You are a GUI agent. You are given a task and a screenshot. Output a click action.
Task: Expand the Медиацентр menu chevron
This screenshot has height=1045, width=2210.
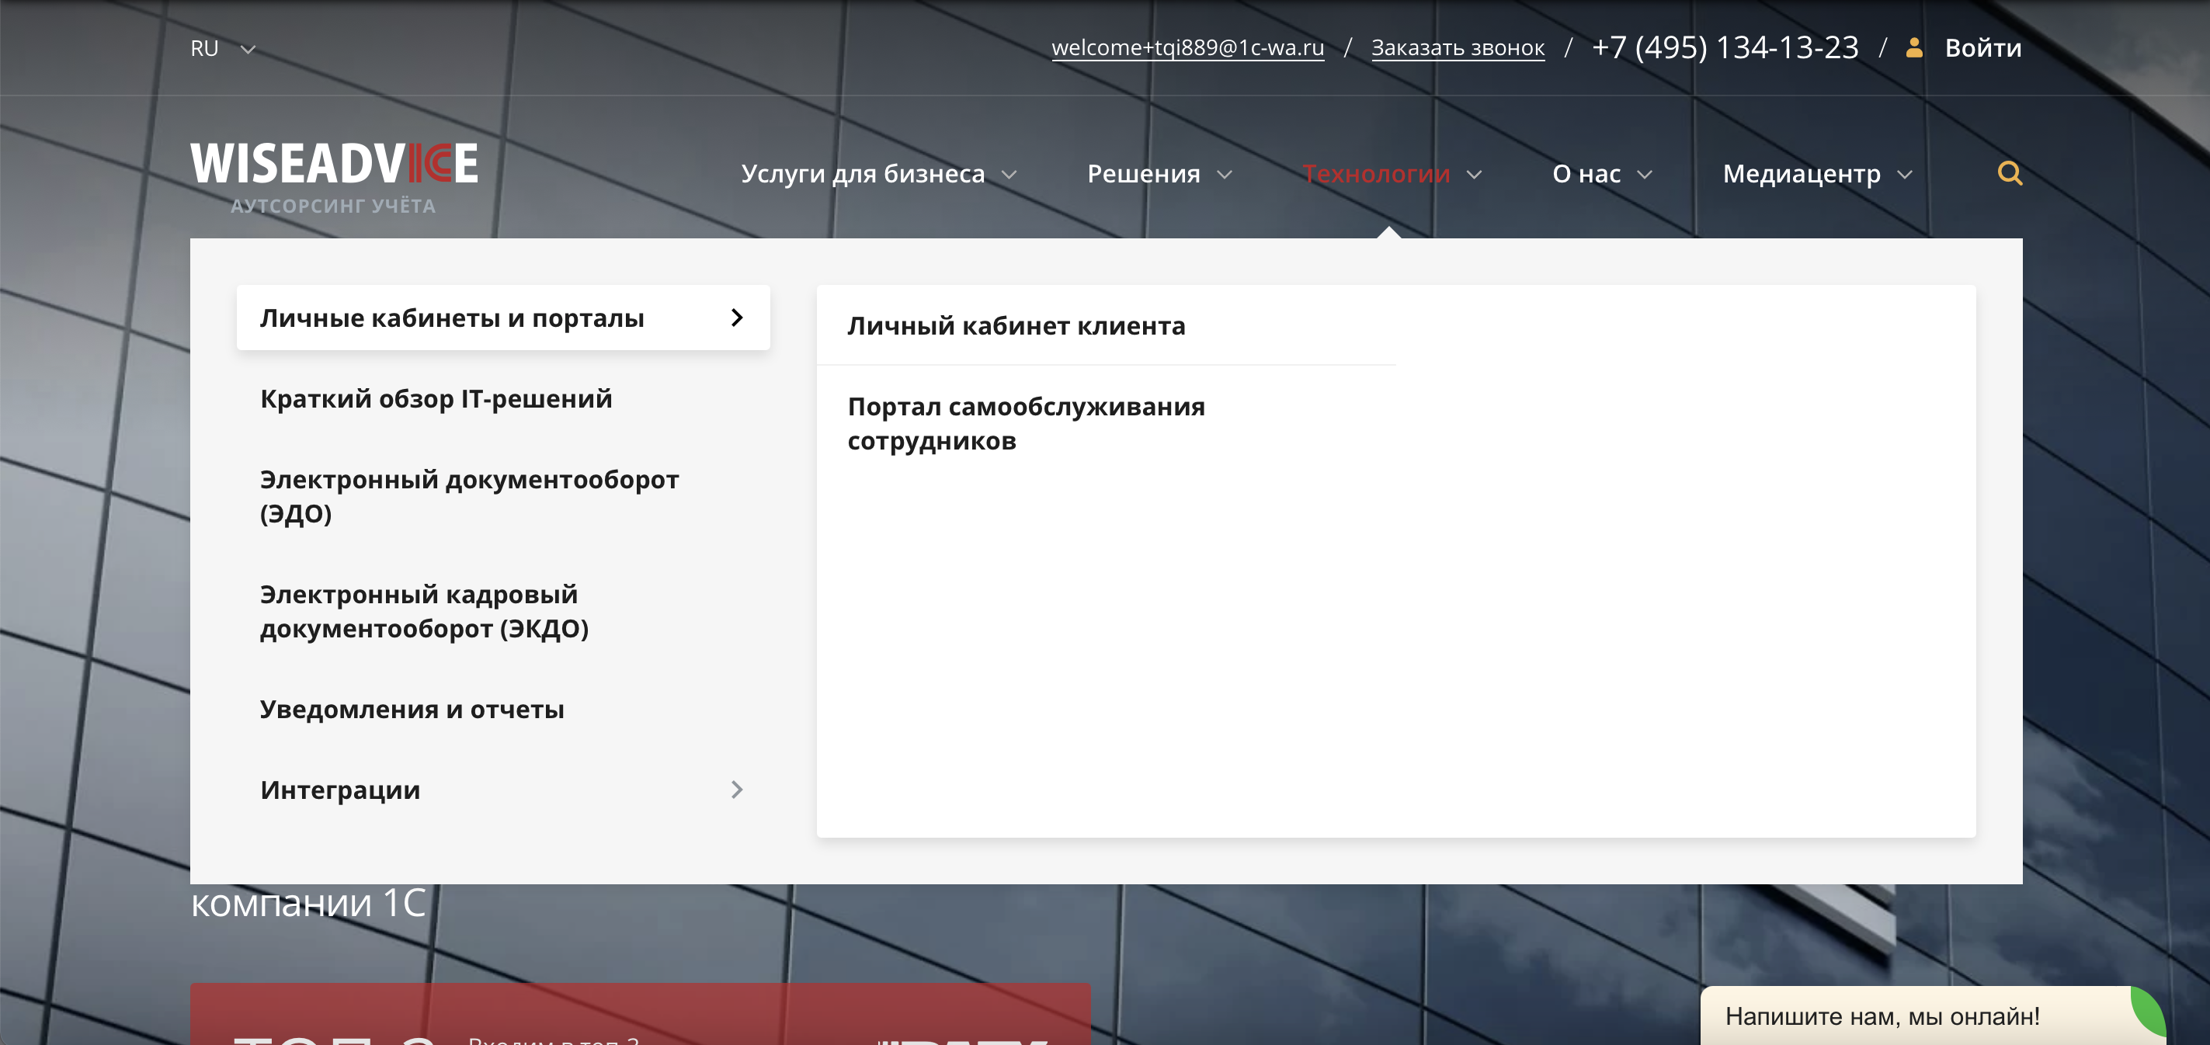(1904, 175)
